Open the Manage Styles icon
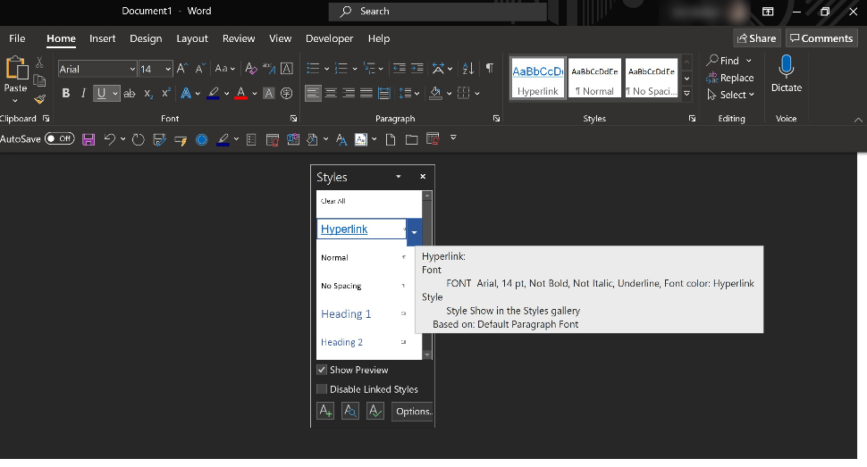This screenshot has width=867, height=467. pos(375,412)
